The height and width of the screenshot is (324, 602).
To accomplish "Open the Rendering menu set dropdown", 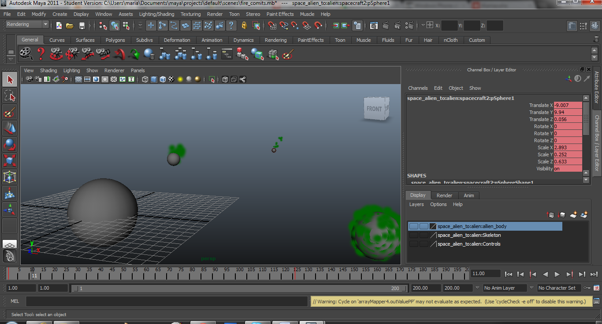I will (x=27, y=25).
